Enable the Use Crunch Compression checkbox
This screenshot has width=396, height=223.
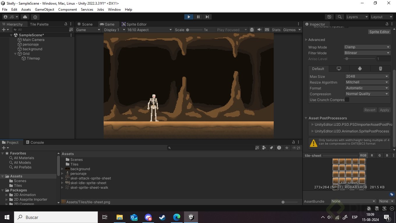(347, 100)
